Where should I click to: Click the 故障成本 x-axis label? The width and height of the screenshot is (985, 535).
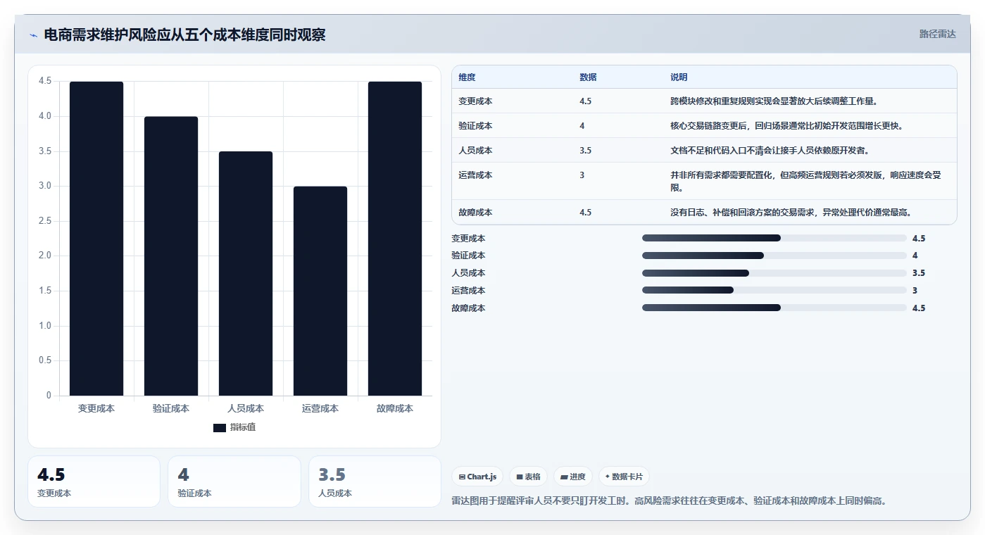pos(395,408)
